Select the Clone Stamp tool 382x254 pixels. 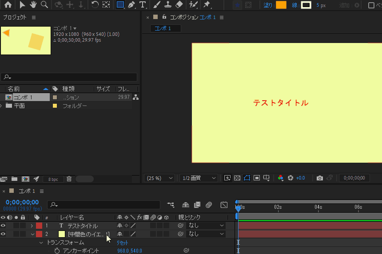[x=168, y=4]
